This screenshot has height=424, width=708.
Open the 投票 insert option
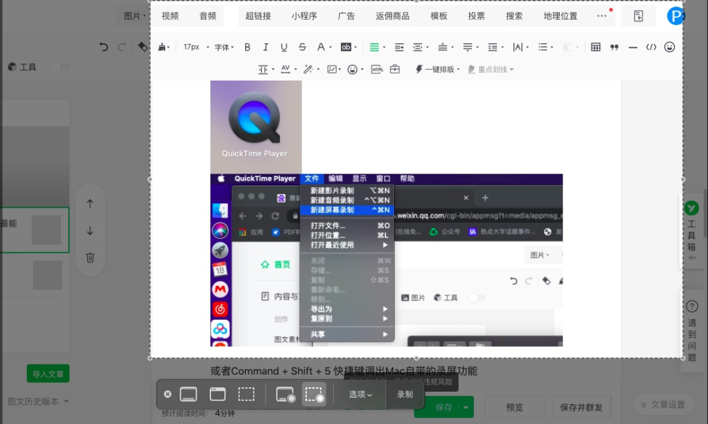(x=477, y=16)
